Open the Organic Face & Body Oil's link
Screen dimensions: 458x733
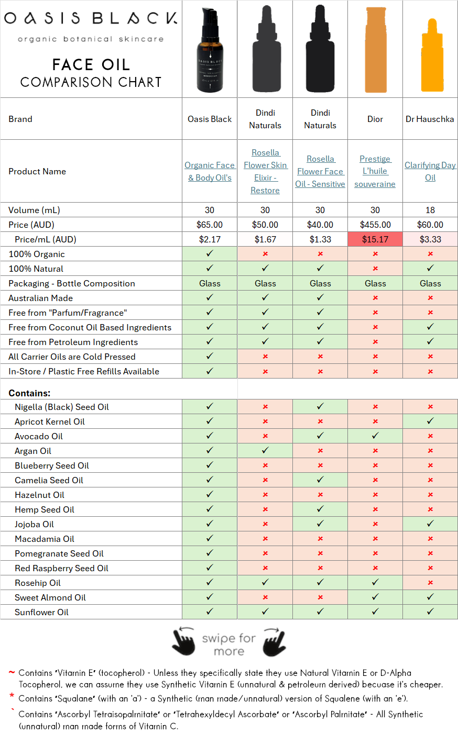(x=210, y=171)
